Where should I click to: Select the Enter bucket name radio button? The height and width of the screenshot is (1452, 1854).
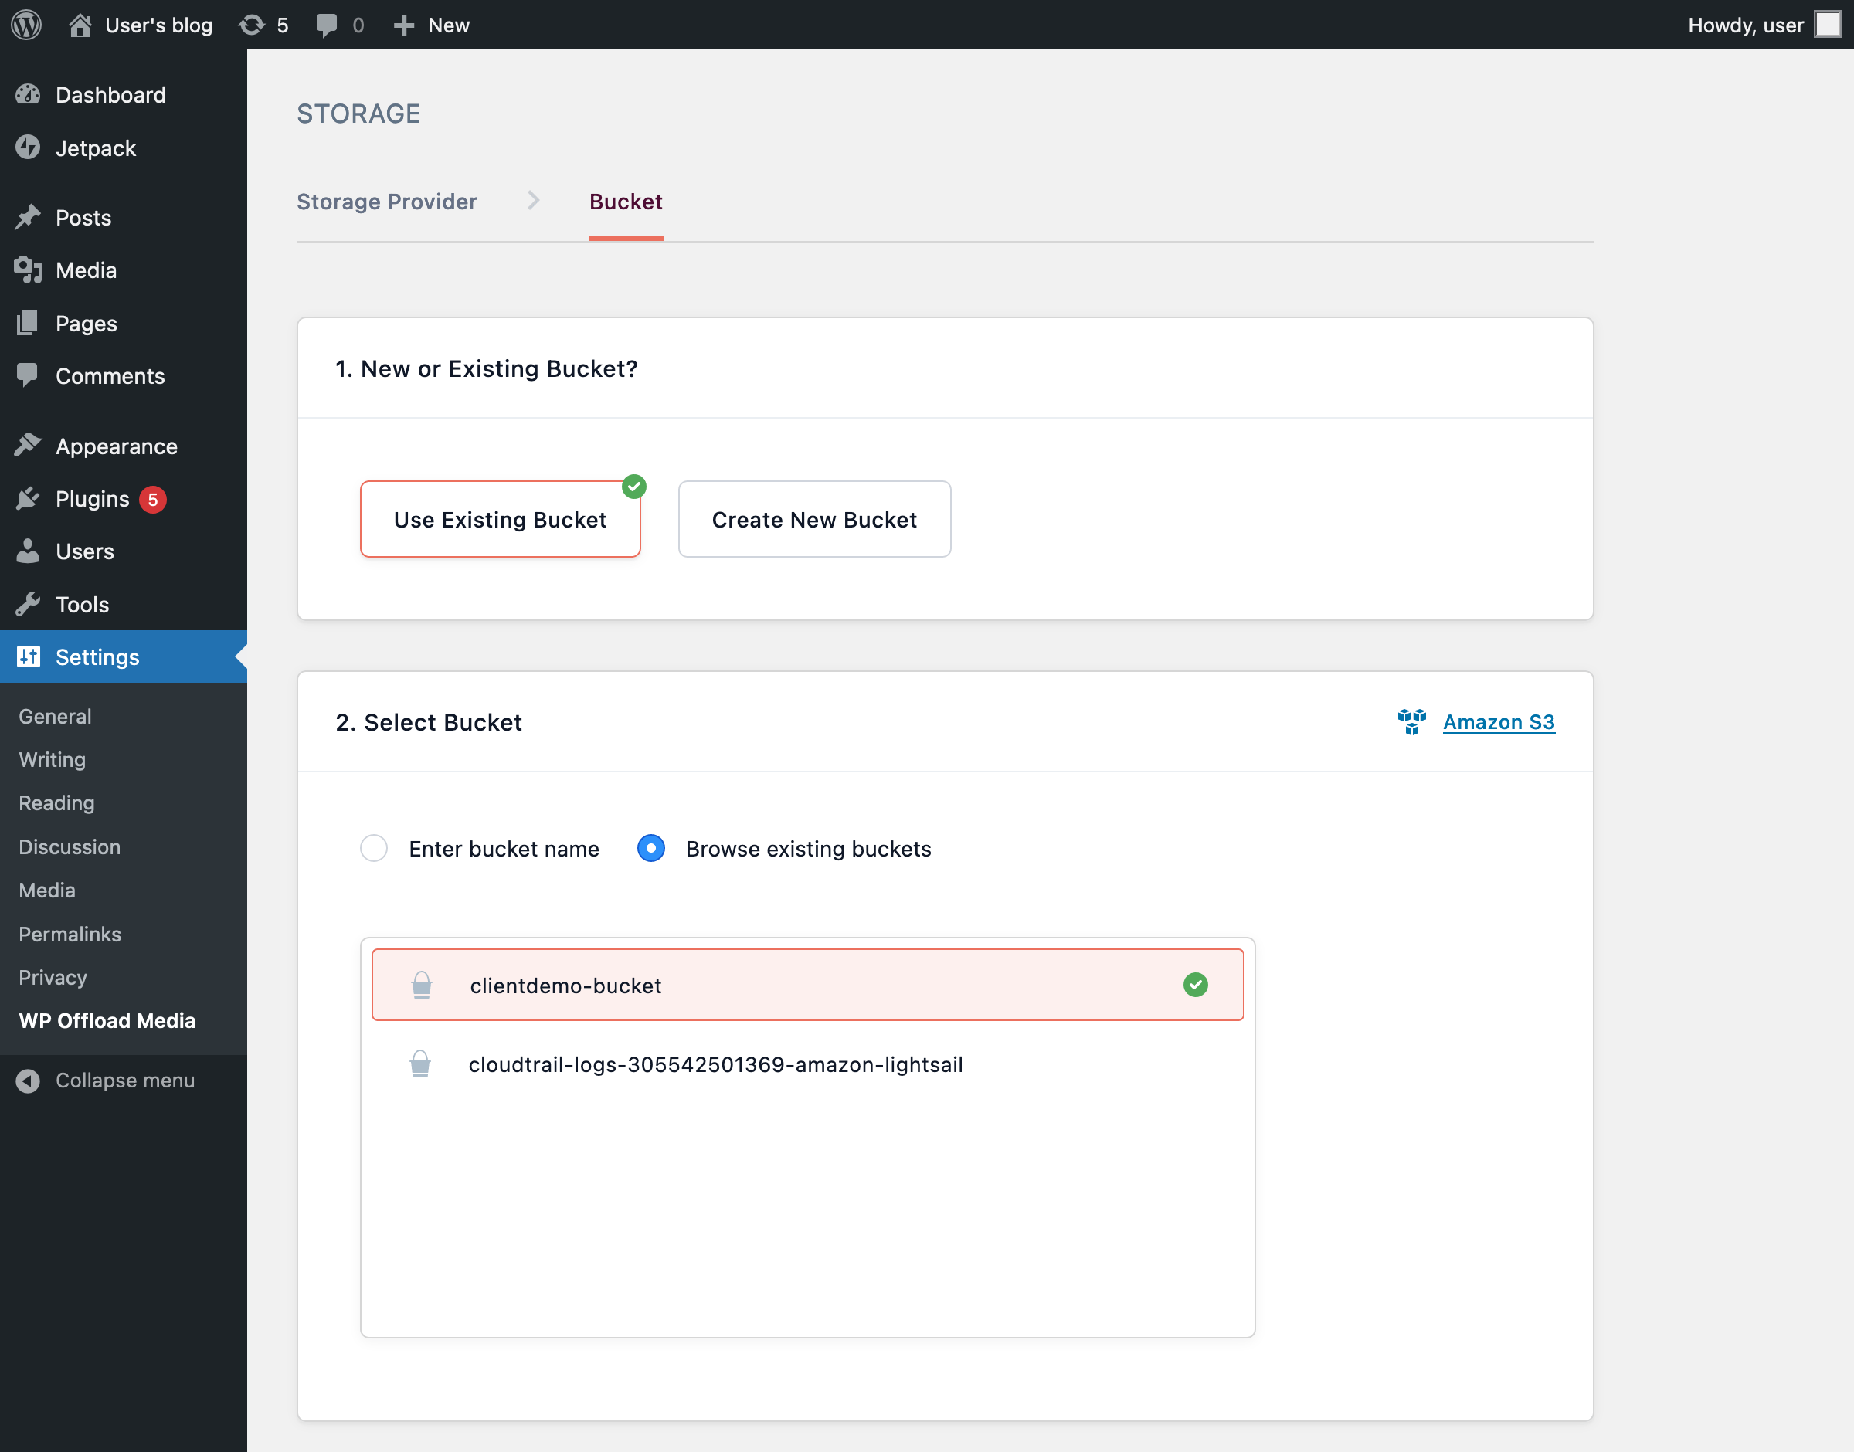(373, 849)
